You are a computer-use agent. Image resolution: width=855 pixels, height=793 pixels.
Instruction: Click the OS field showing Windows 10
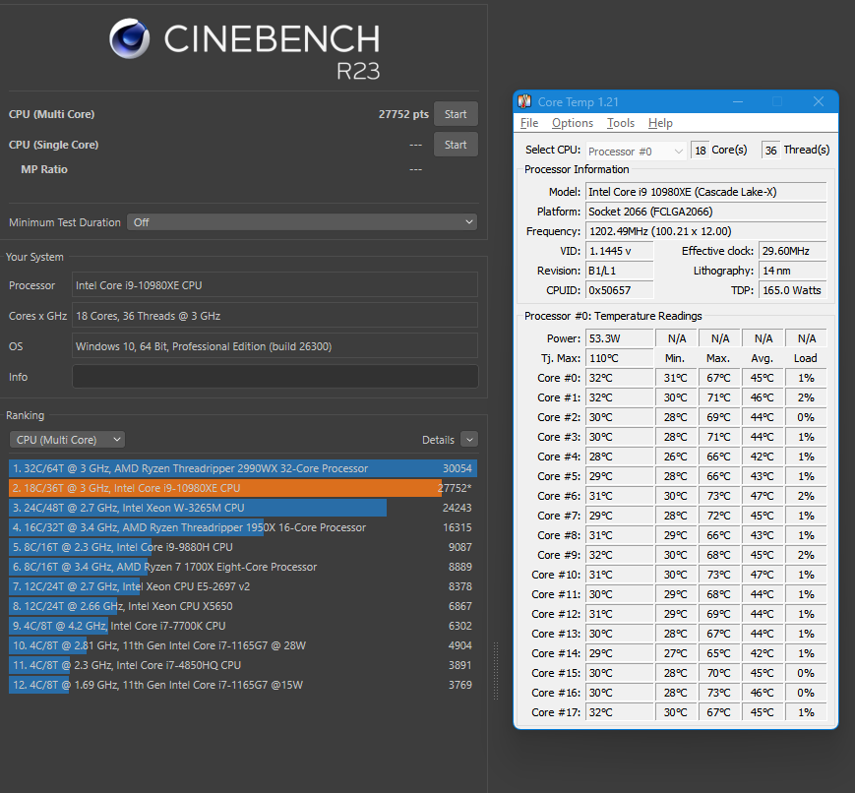coord(275,346)
